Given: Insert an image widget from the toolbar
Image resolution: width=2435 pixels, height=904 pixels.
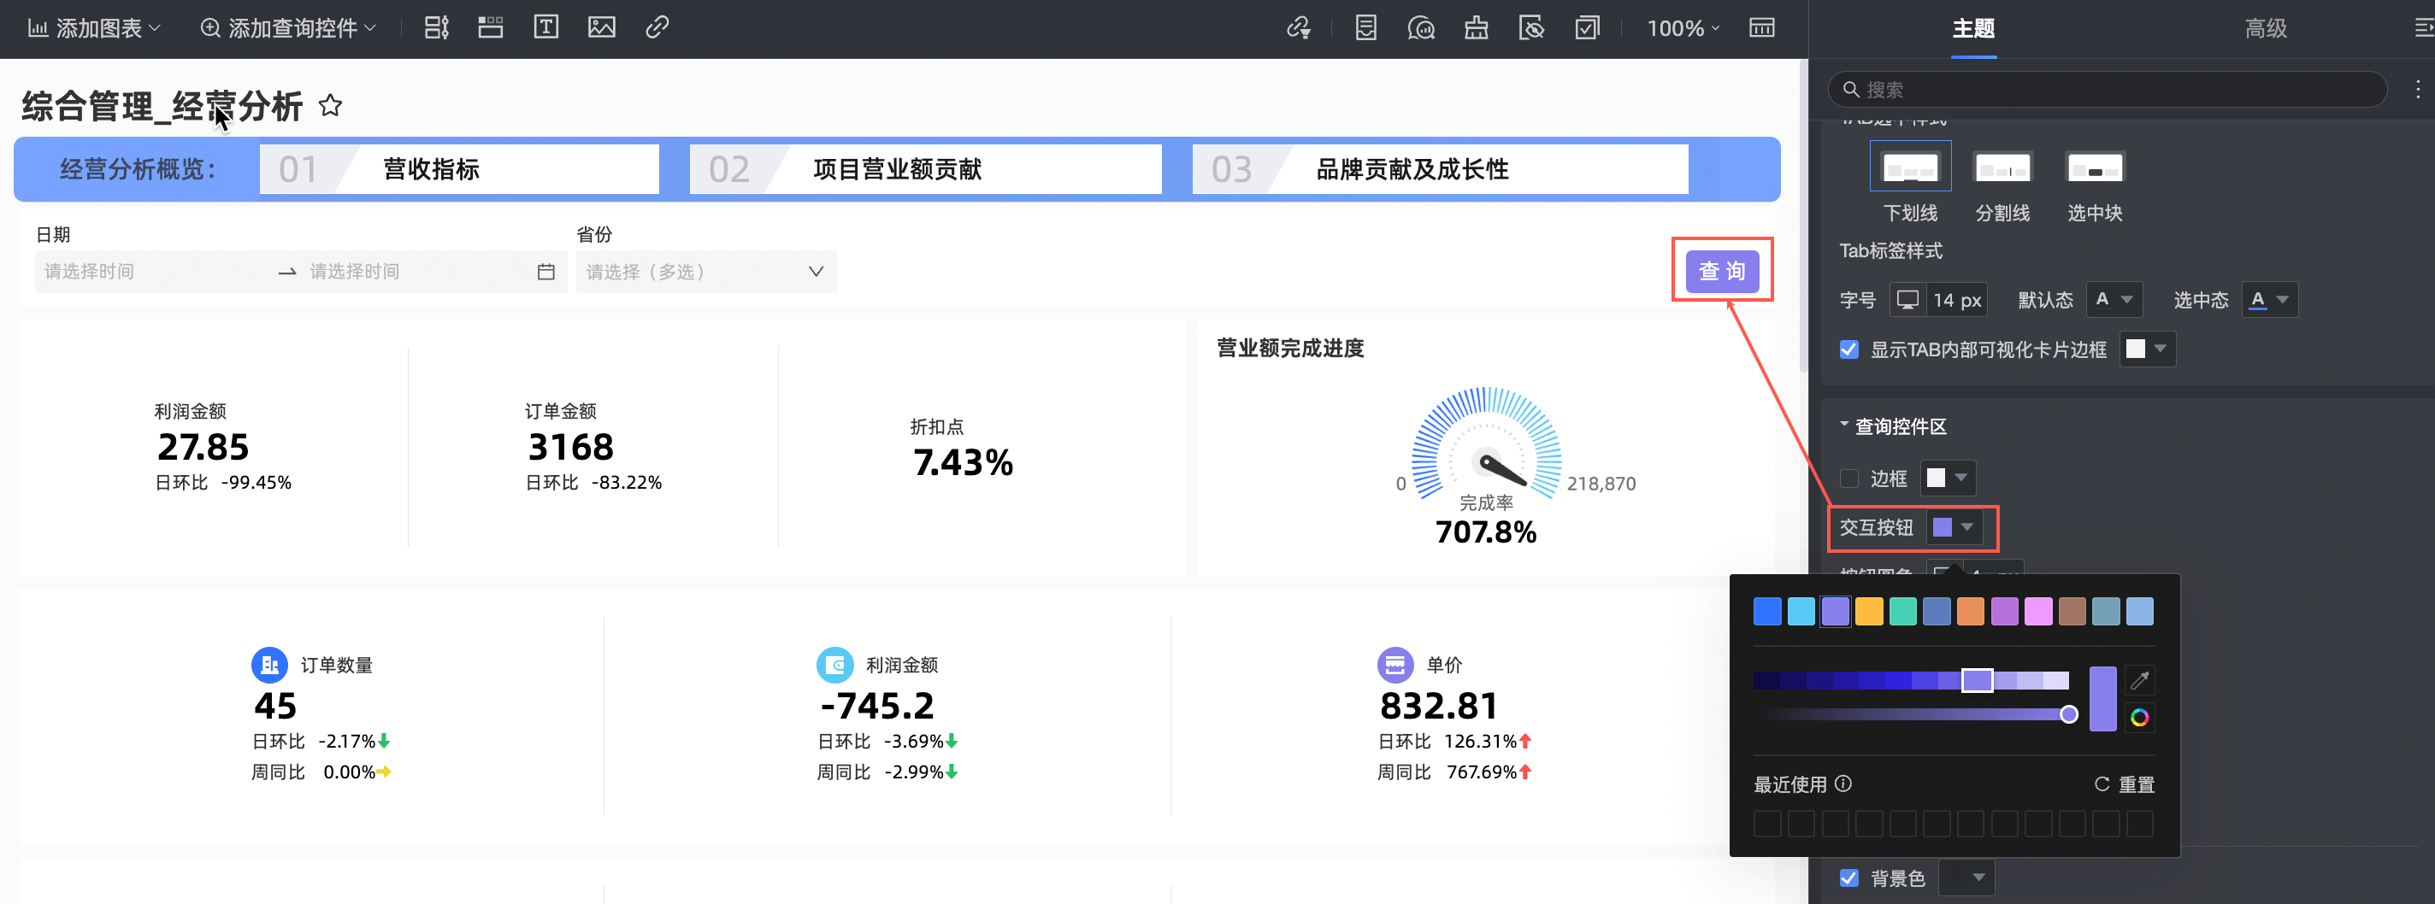Looking at the screenshot, I should pyautogui.click(x=601, y=27).
